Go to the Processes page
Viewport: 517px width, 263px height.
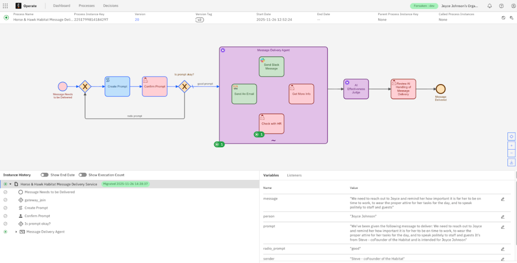coord(86,6)
